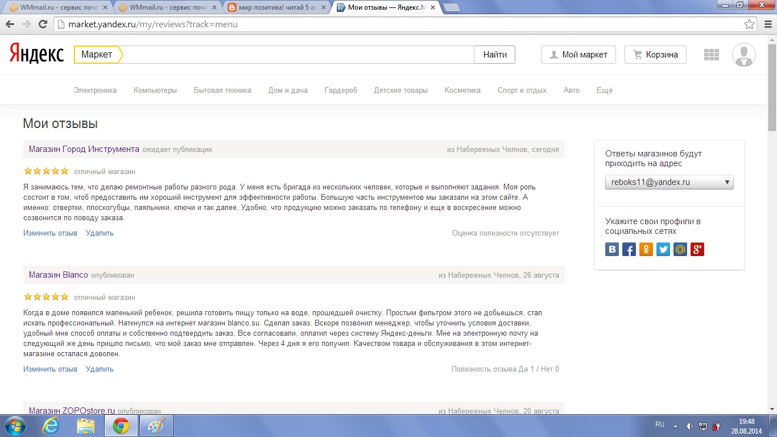The width and height of the screenshot is (777, 437).
Task: Click the Facebook social profile icon
Action: point(629,249)
